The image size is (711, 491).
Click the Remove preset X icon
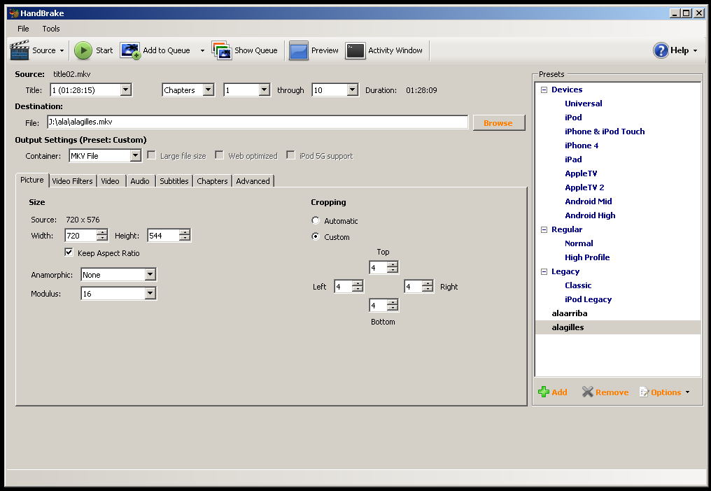[588, 392]
